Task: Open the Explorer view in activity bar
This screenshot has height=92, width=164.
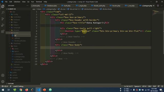Action: (x=3, y=6)
